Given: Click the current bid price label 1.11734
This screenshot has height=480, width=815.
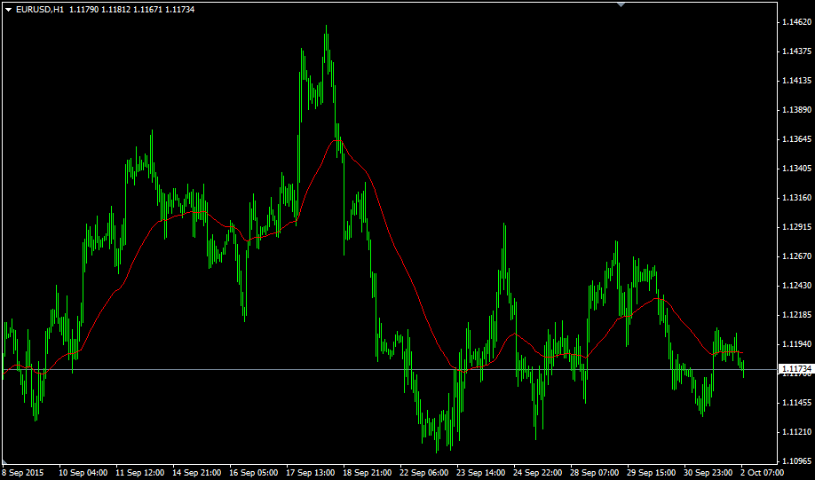Looking at the screenshot, I should [x=796, y=369].
